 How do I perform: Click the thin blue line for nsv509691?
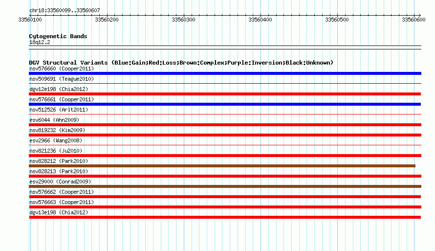click(225, 83)
